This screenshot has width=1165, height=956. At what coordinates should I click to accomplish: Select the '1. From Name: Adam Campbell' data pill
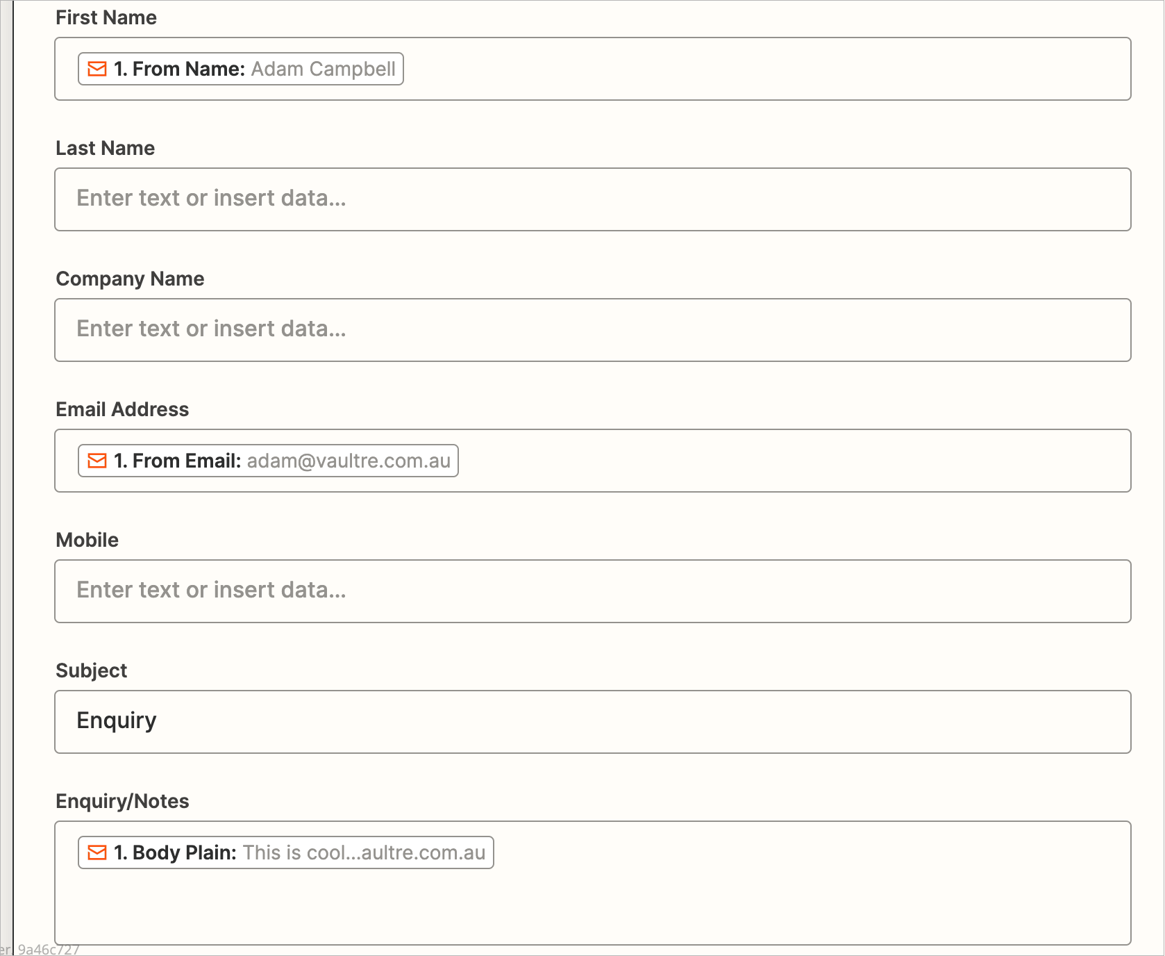[x=240, y=69]
